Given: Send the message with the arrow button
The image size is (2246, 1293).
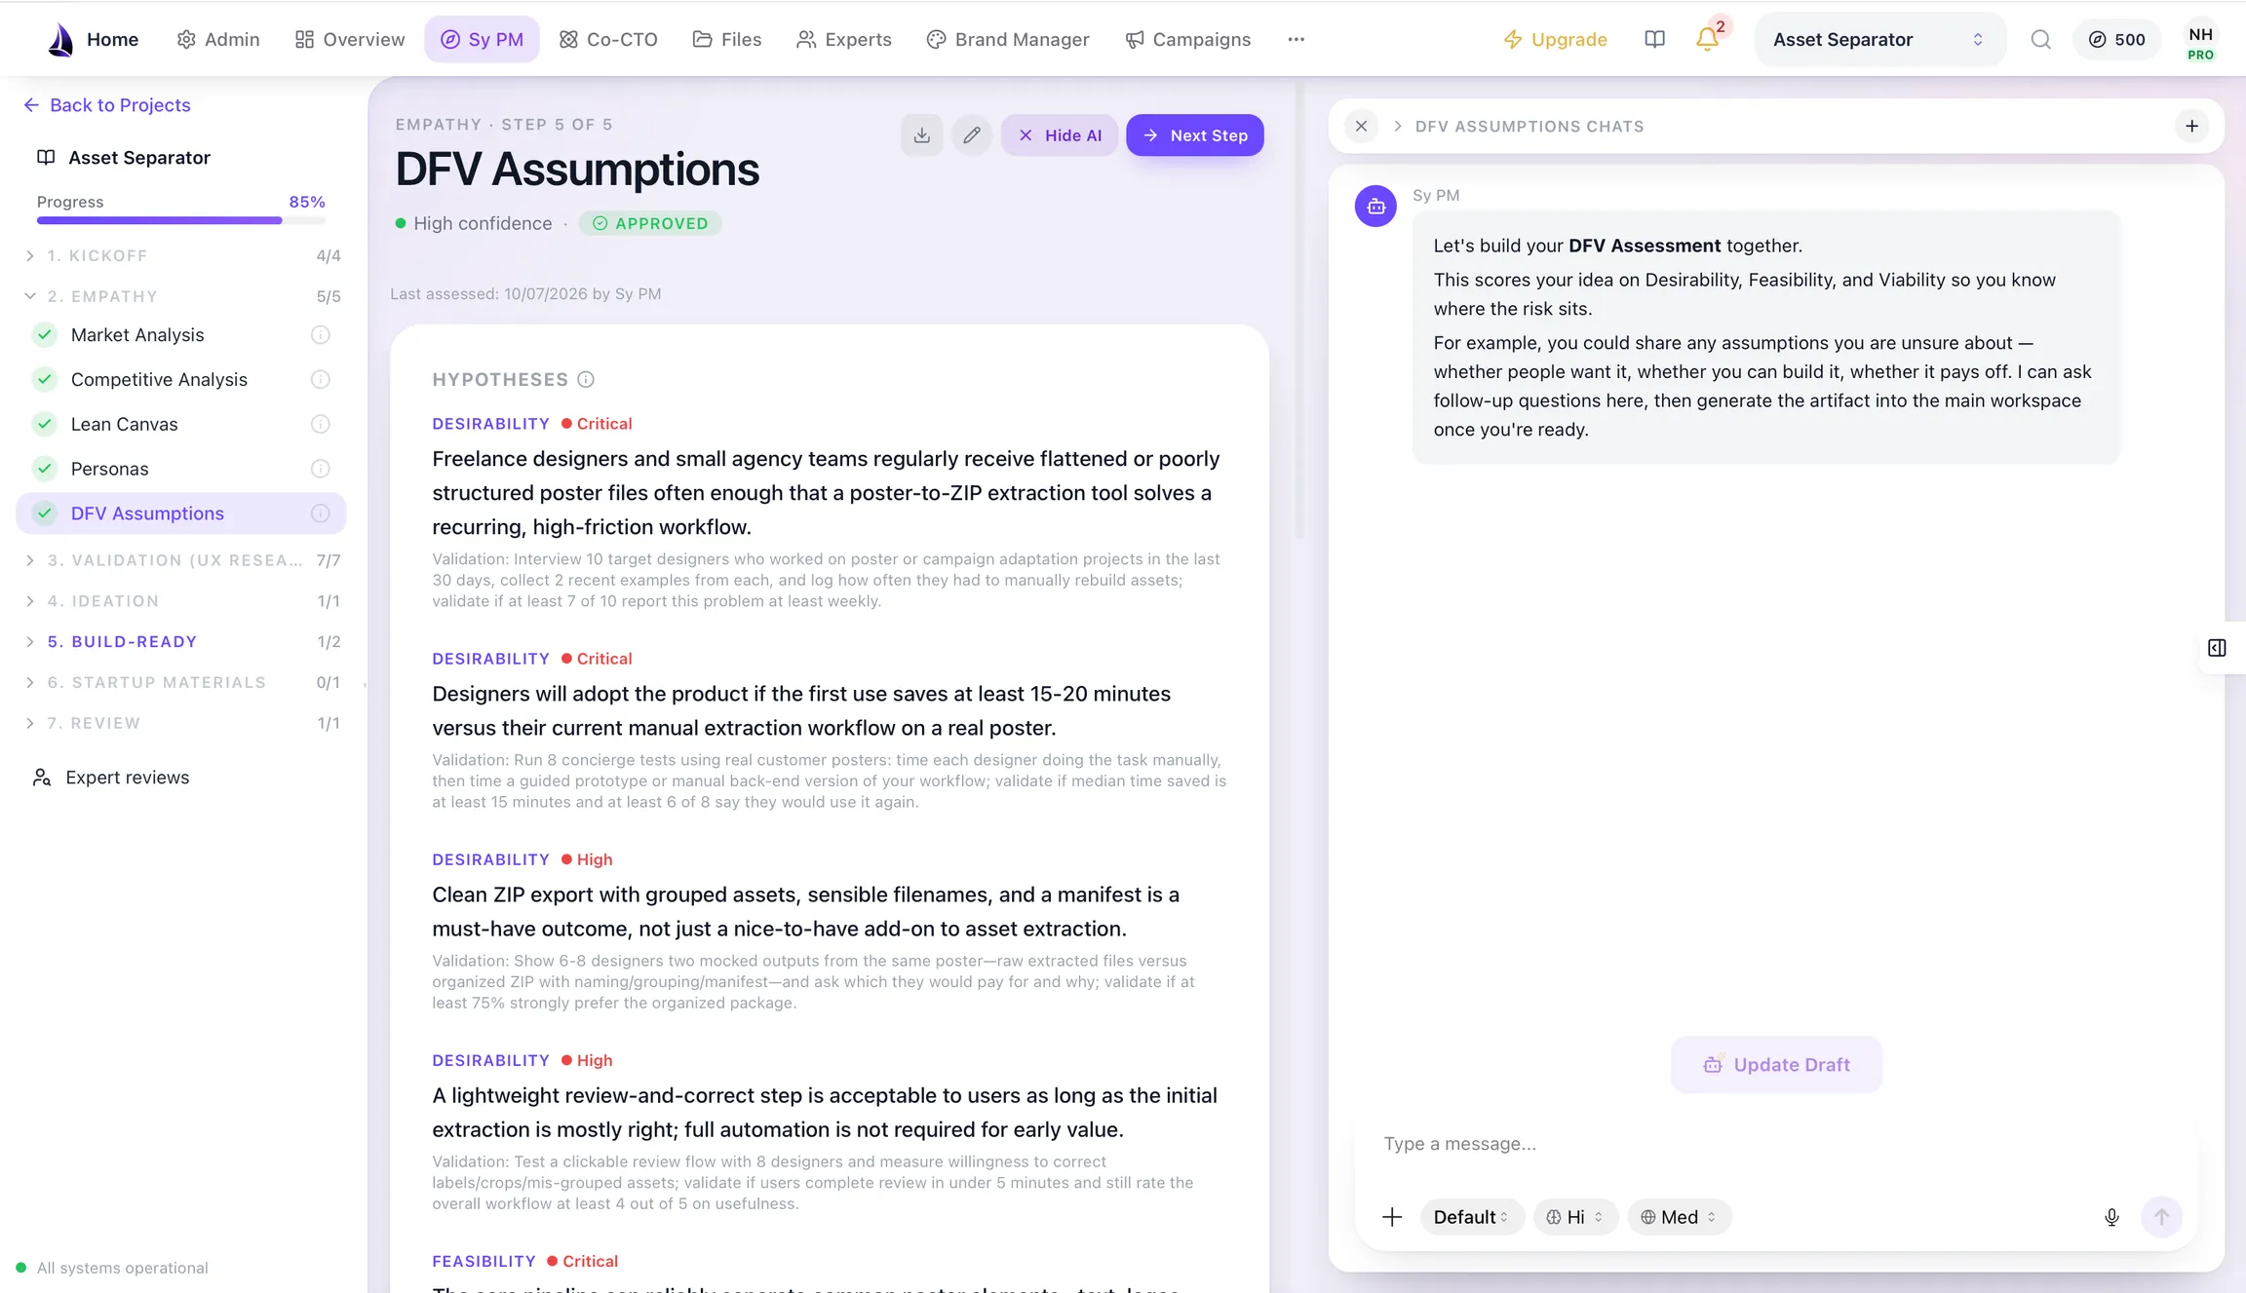Looking at the screenshot, I should coord(2161,1217).
